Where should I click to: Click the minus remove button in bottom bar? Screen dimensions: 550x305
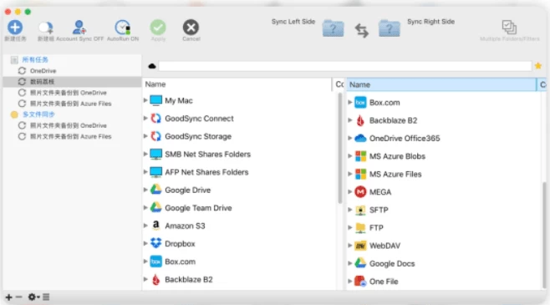pos(19,297)
